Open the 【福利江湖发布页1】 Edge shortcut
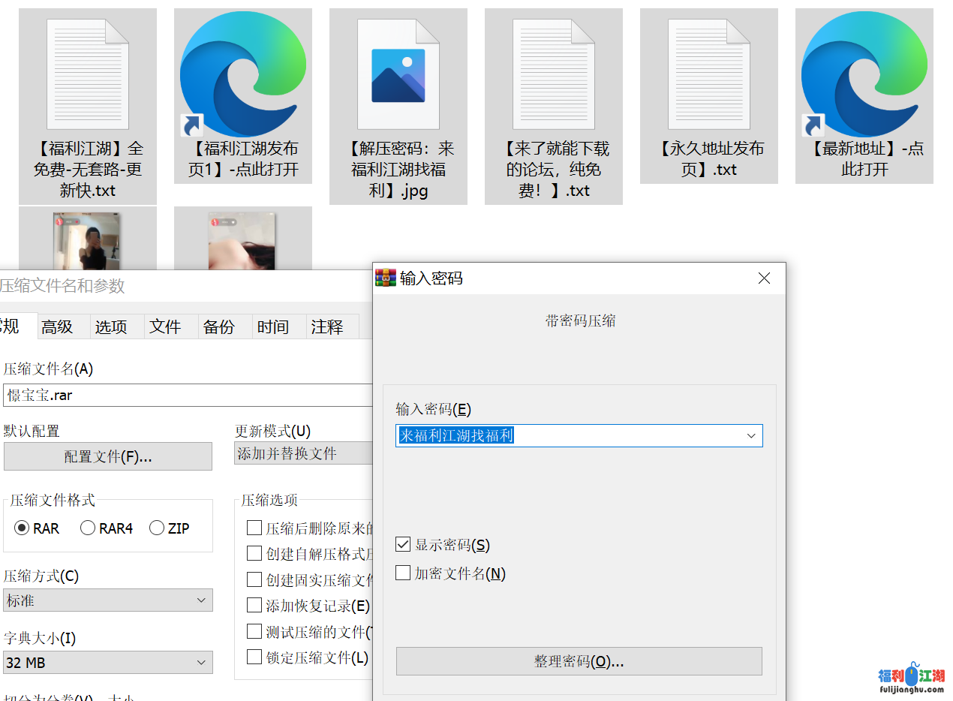Screen dimensions: 953x701 point(243,75)
